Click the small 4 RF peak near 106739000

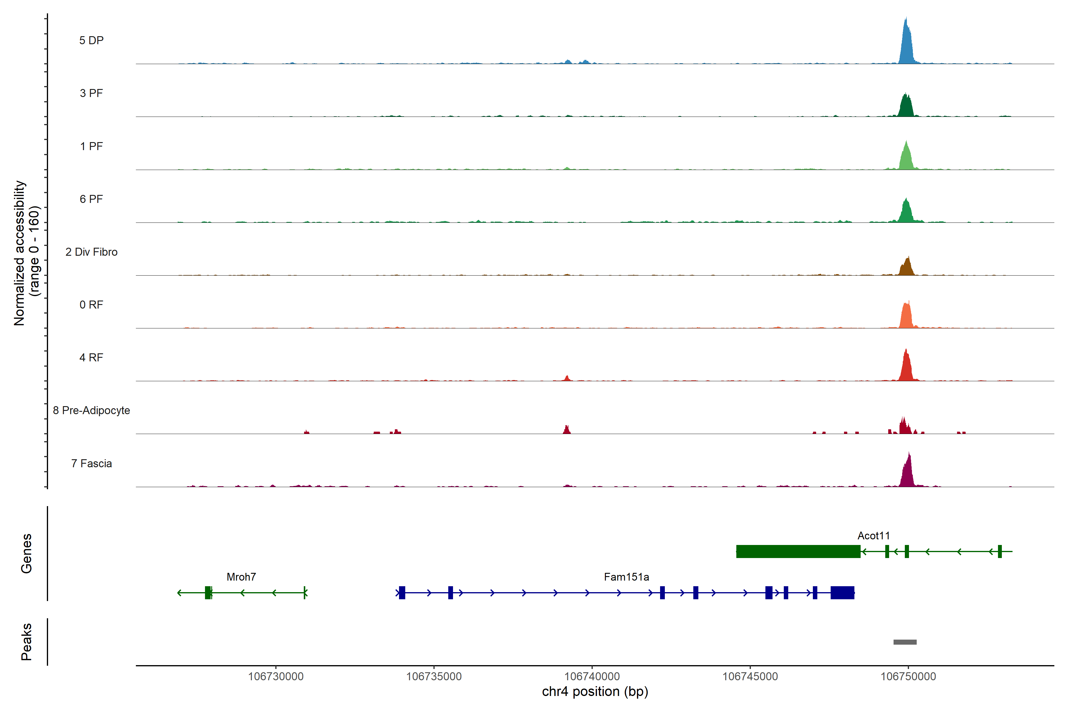pyautogui.click(x=567, y=378)
